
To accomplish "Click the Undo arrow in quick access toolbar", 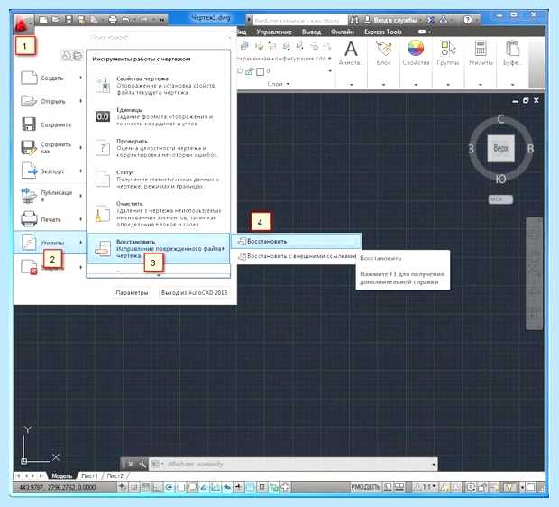I will click(126, 19).
